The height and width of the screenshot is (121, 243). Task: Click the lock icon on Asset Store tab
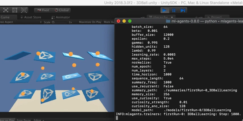point(22,17)
